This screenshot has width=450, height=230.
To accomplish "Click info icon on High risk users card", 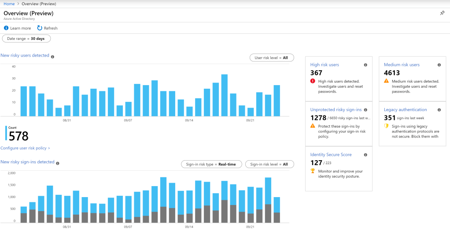I will pyautogui.click(x=365, y=65).
